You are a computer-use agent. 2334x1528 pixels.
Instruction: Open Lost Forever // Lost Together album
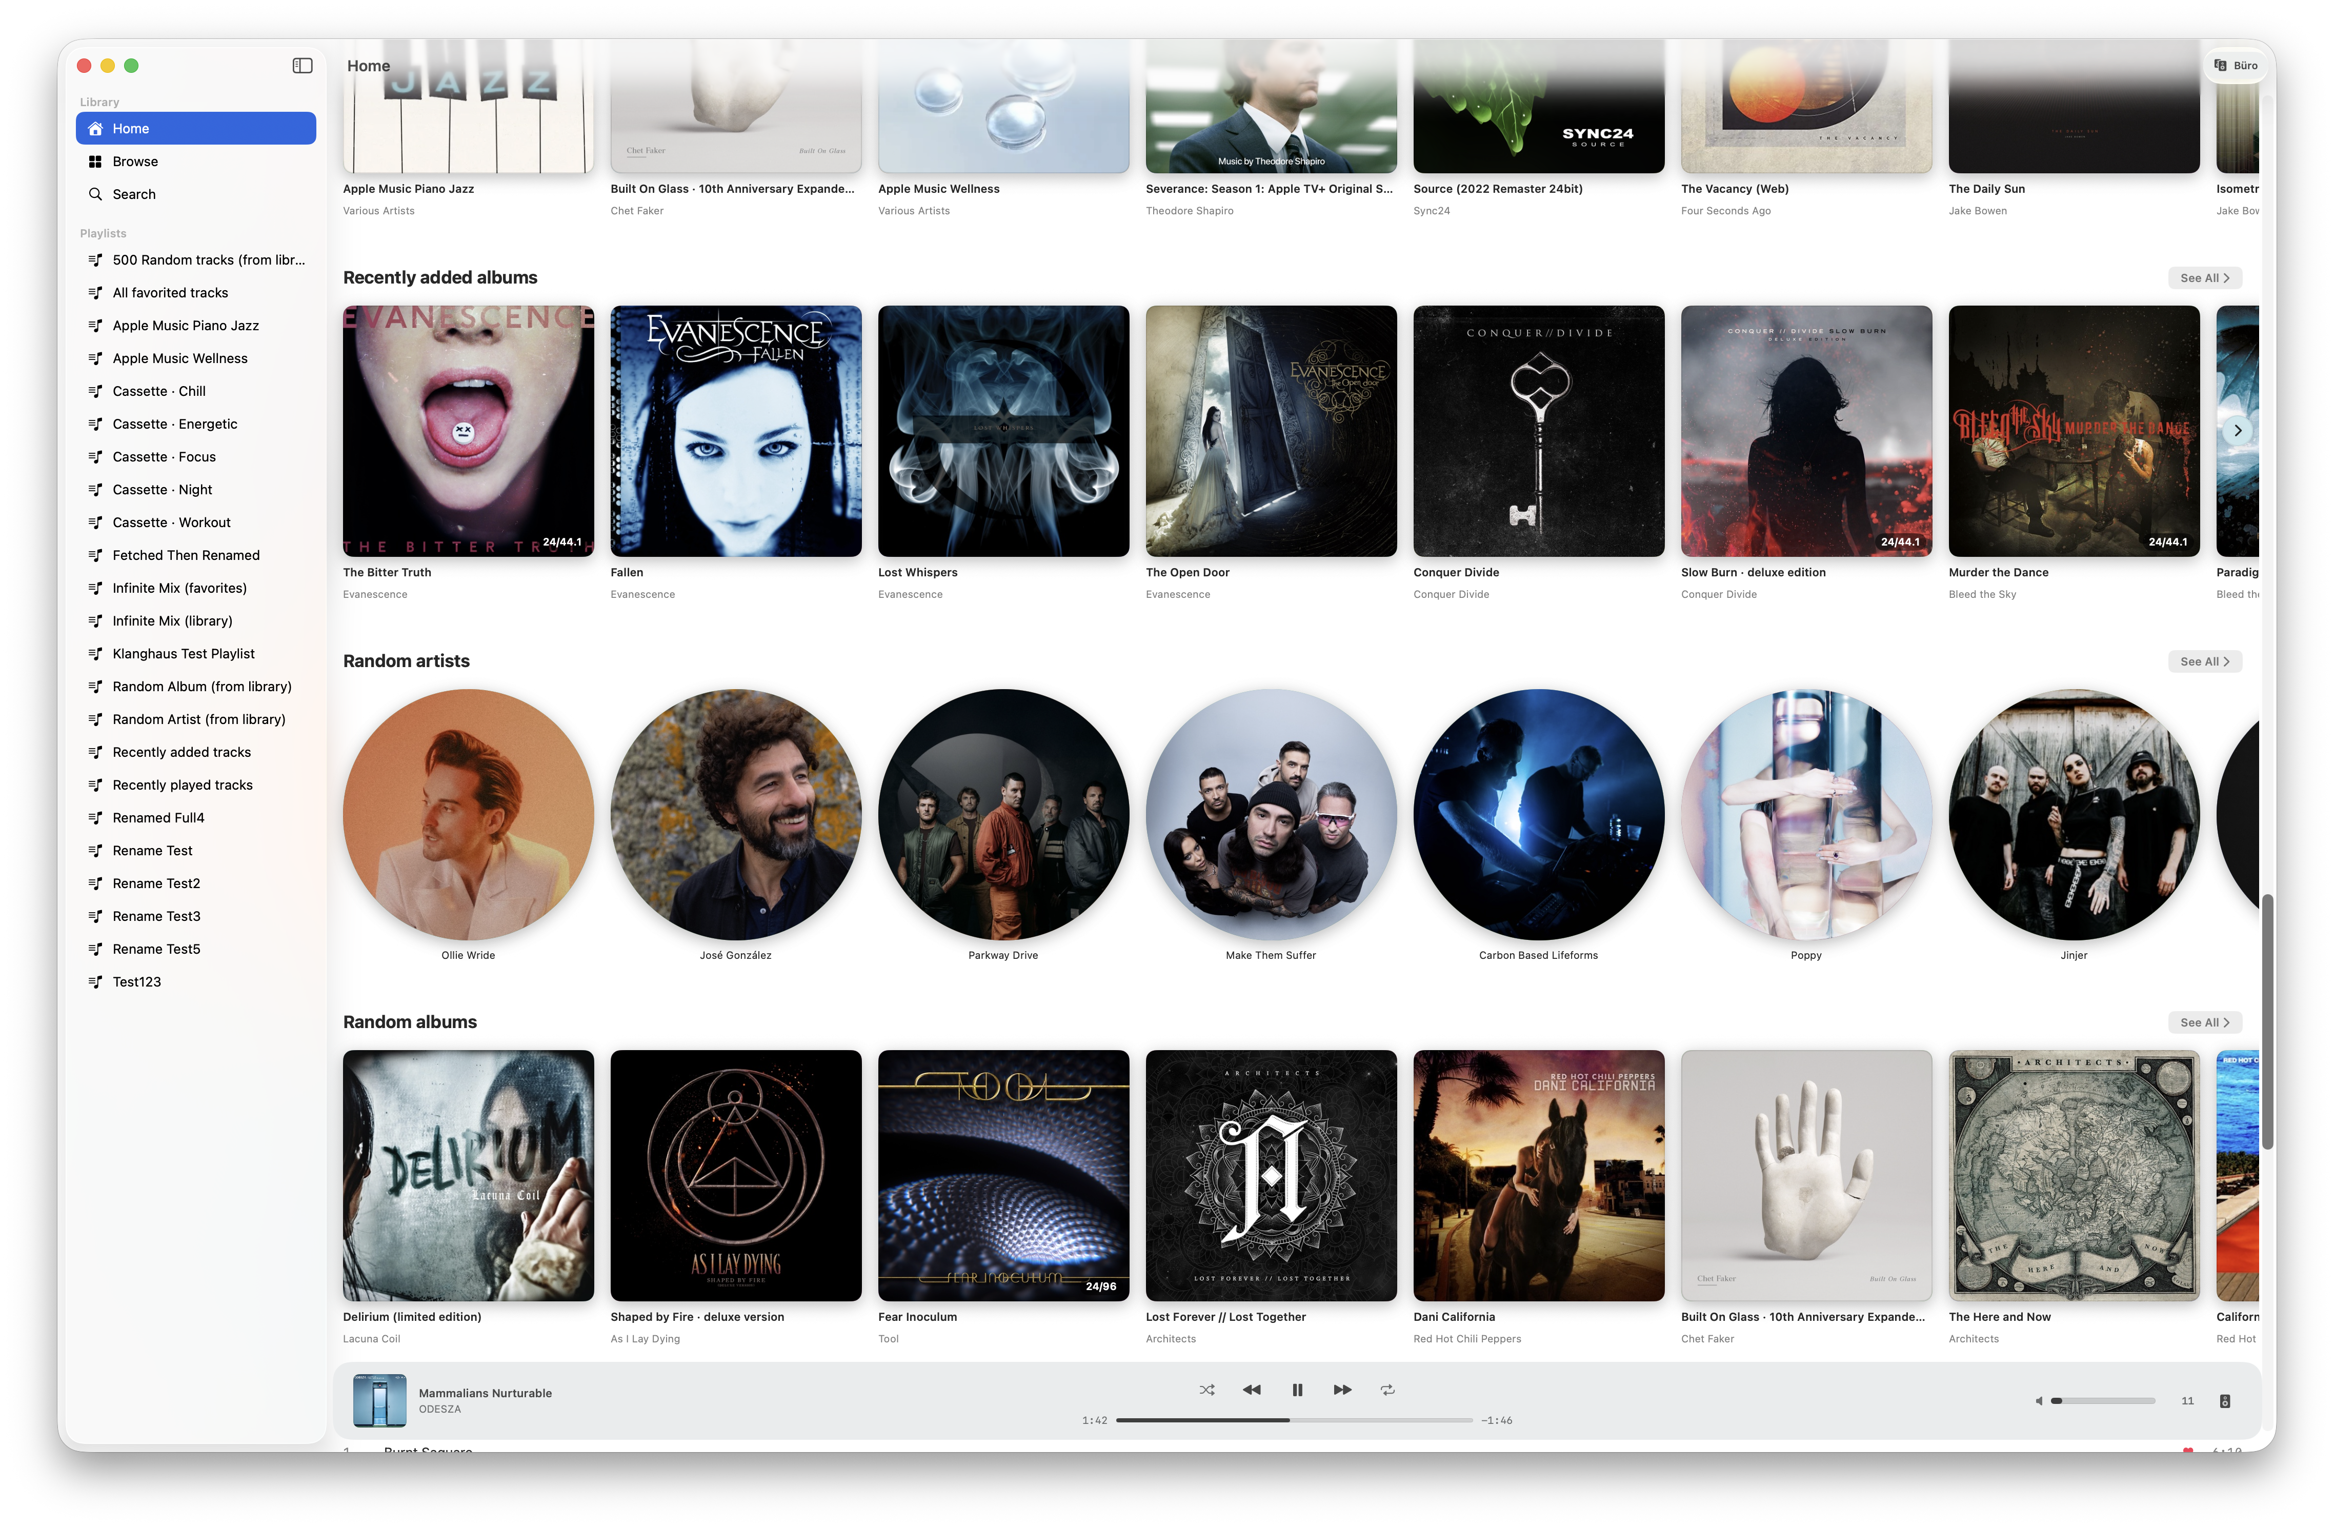[1271, 1176]
